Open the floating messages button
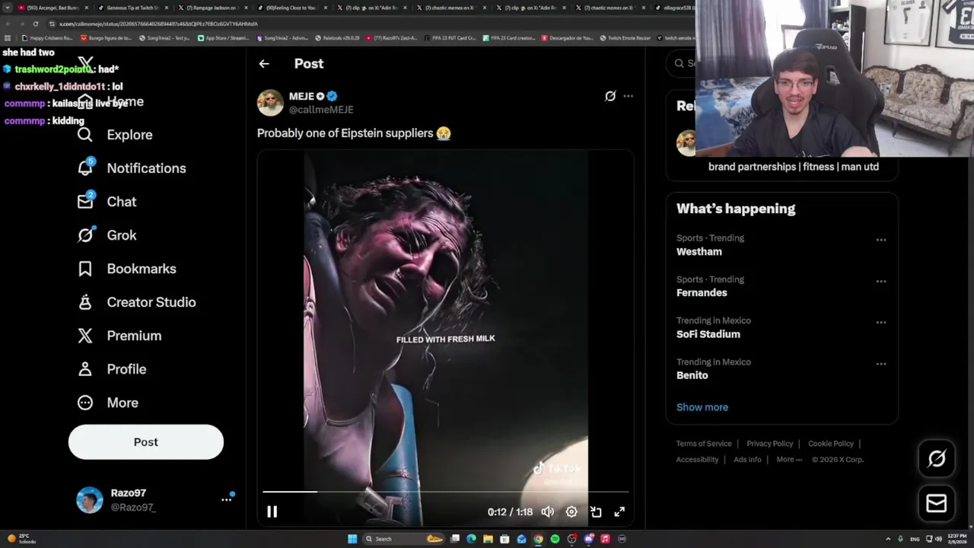The image size is (974, 548). 937,503
